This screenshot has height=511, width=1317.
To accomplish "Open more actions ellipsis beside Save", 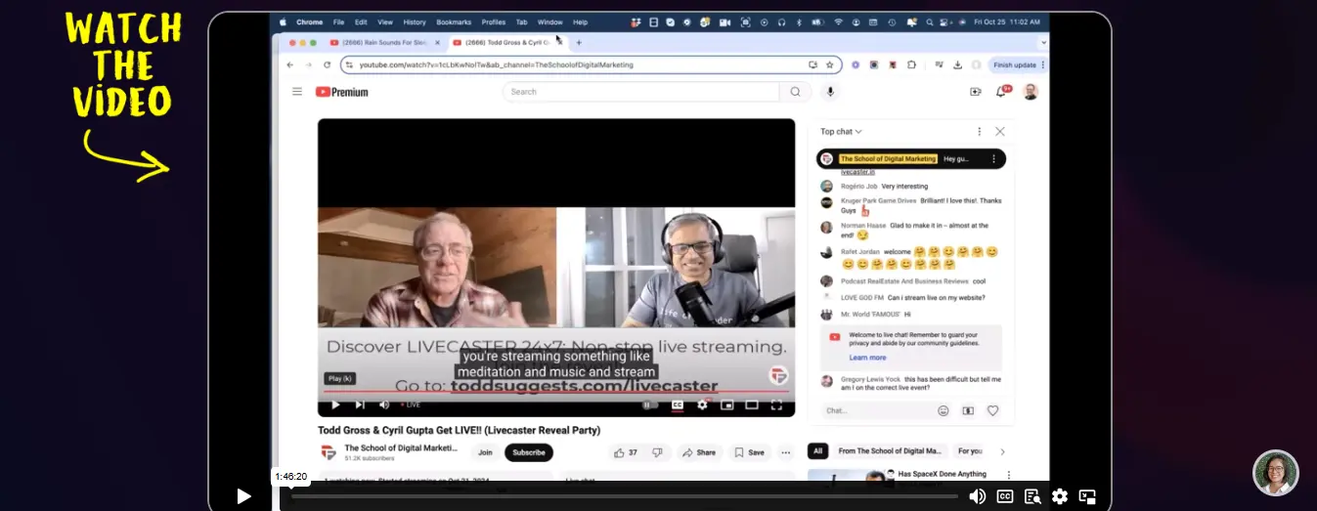I will tap(785, 452).
